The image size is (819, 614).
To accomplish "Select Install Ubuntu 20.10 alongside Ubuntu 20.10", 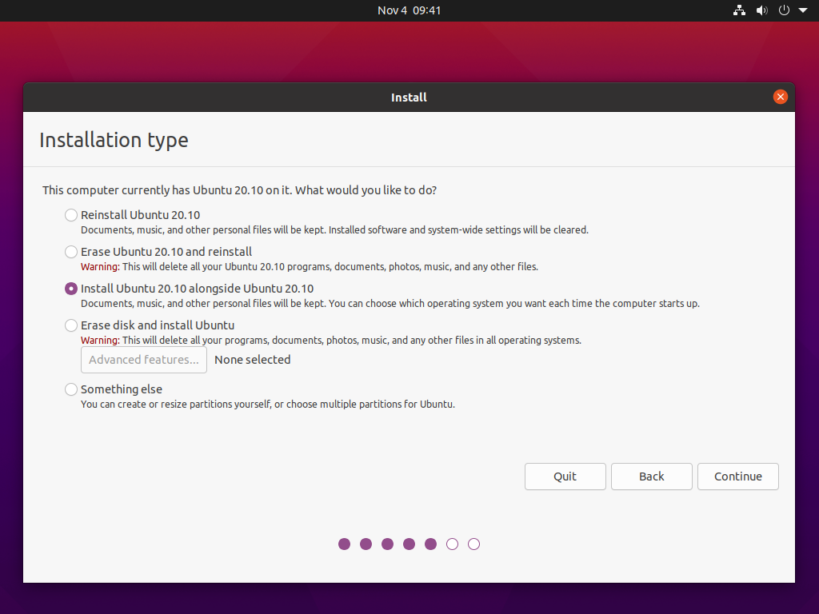I will point(71,289).
